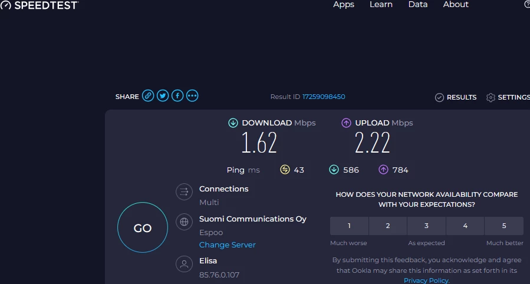The height and width of the screenshot is (284, 530).
Task: Open RESULTS label
Action: [x=462, y=98]
